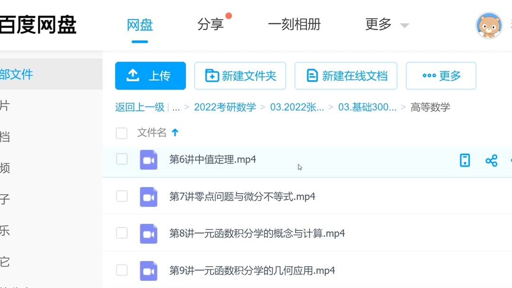Viewport: 512px width, 288px height.
Task: Open the ••• 更多 dropdown above the file list
Action: click(440, 75)
